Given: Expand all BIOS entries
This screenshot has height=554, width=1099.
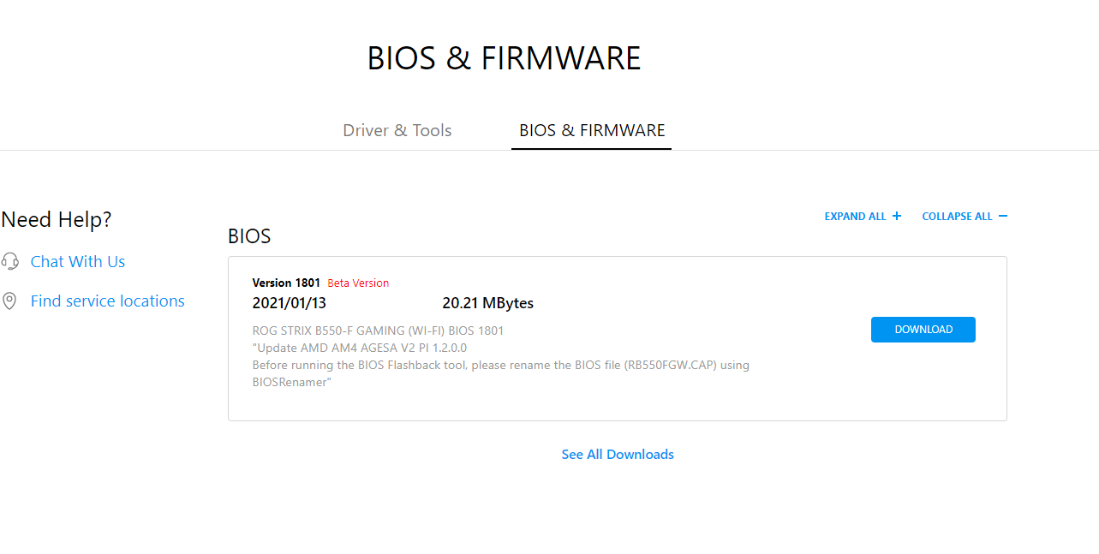Looking at the screenshot, I should [863, 217].
